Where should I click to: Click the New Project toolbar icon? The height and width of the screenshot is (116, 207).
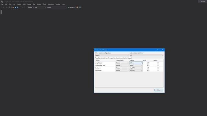point(10,7)
